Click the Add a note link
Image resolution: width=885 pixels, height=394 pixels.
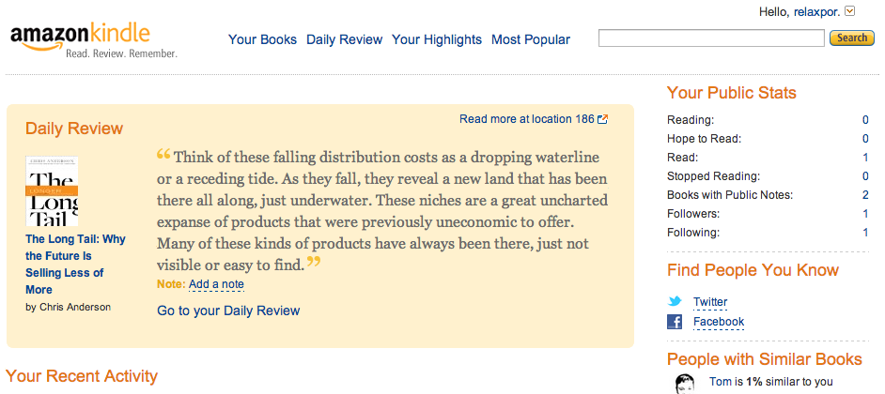[x=216, y=284]
